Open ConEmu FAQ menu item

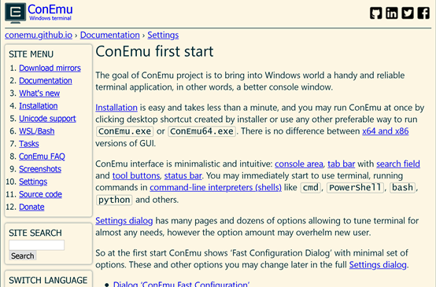point(42,156)
